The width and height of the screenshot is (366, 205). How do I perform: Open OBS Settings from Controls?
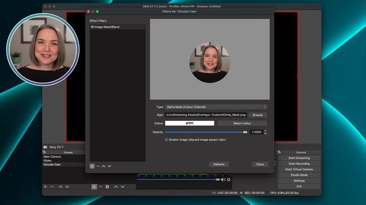click(x=299, y=181)
